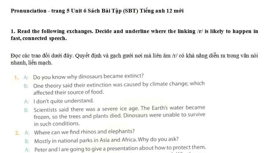Screen dimensions: 266x153
Task: Click the line 'frozen, so the trees and plants died'
Action: pos(119,116)
